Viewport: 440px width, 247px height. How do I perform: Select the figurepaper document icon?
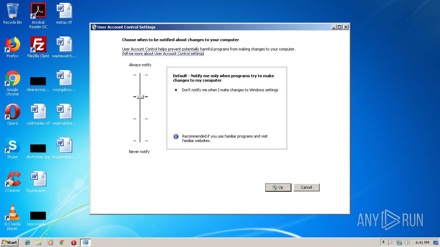click(x=38, y=182)
